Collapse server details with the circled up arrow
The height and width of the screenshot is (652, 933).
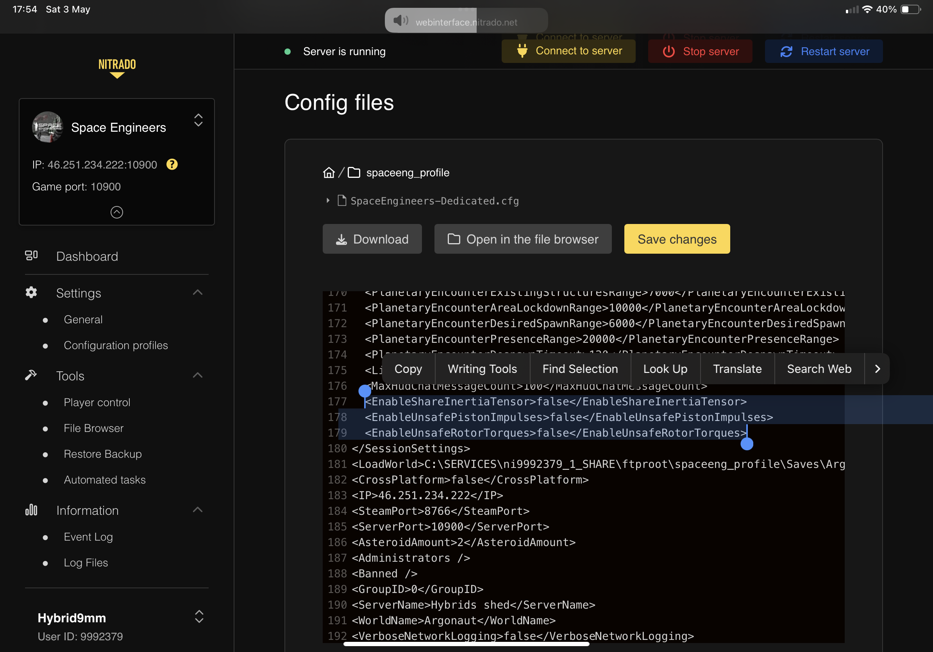[x=116, y=212]
